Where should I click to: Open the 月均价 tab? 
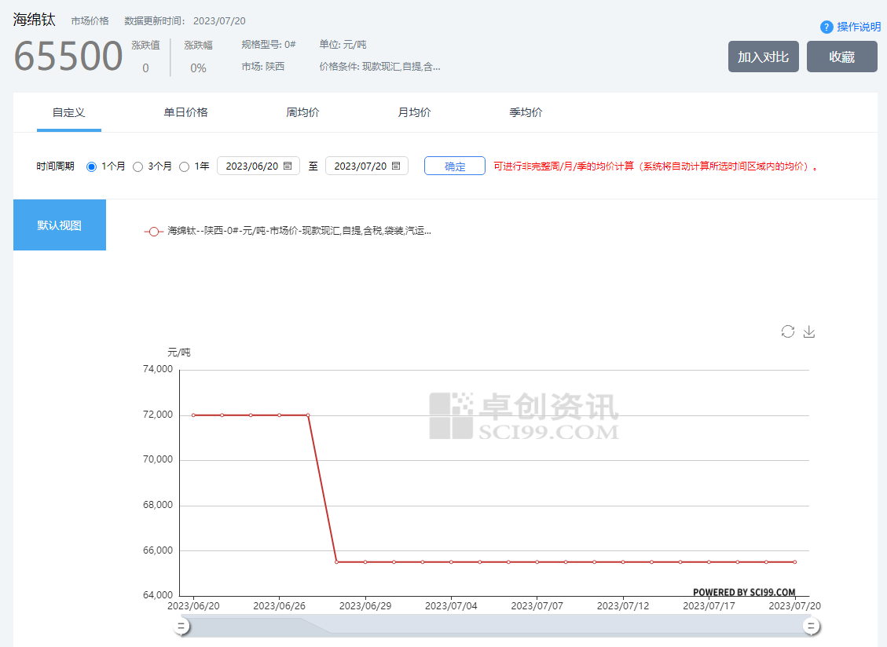click(414, 112)
